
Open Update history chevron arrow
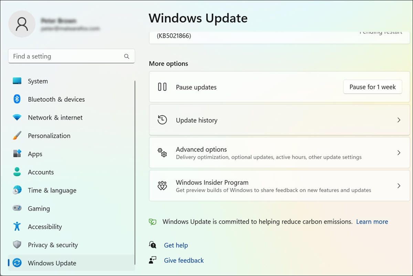[x=399, y=120]
